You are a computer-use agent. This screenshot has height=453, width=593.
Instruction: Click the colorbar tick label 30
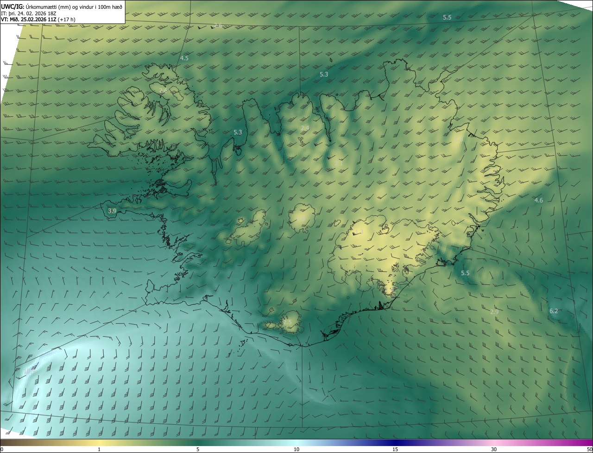coord(494,450)
